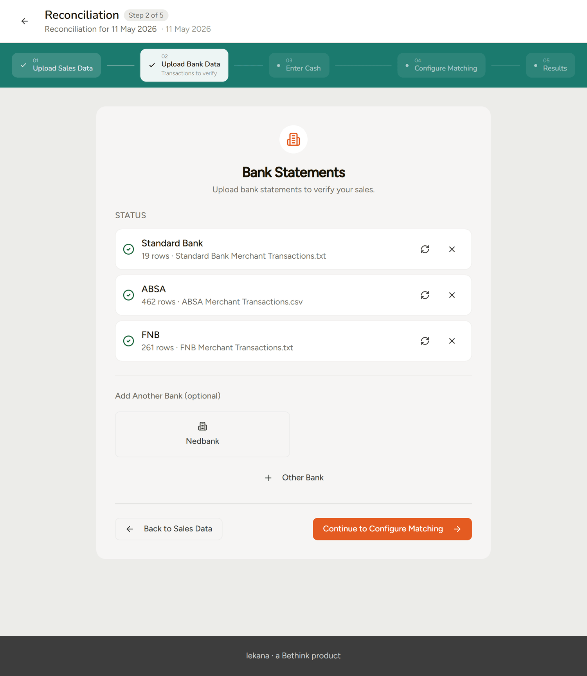Viewport: 587px width, 676px height.
Task: Click the Nedbank building icon
Action: pyautogui.click(x=202, y=426)
